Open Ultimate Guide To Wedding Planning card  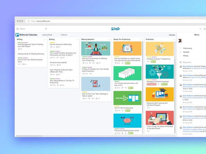(31, 54)
